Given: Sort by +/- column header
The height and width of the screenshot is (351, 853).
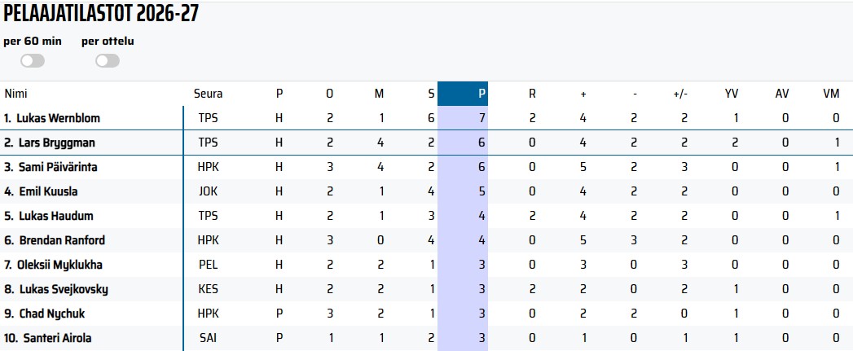Looking at the screenshot, I should 680,94.
